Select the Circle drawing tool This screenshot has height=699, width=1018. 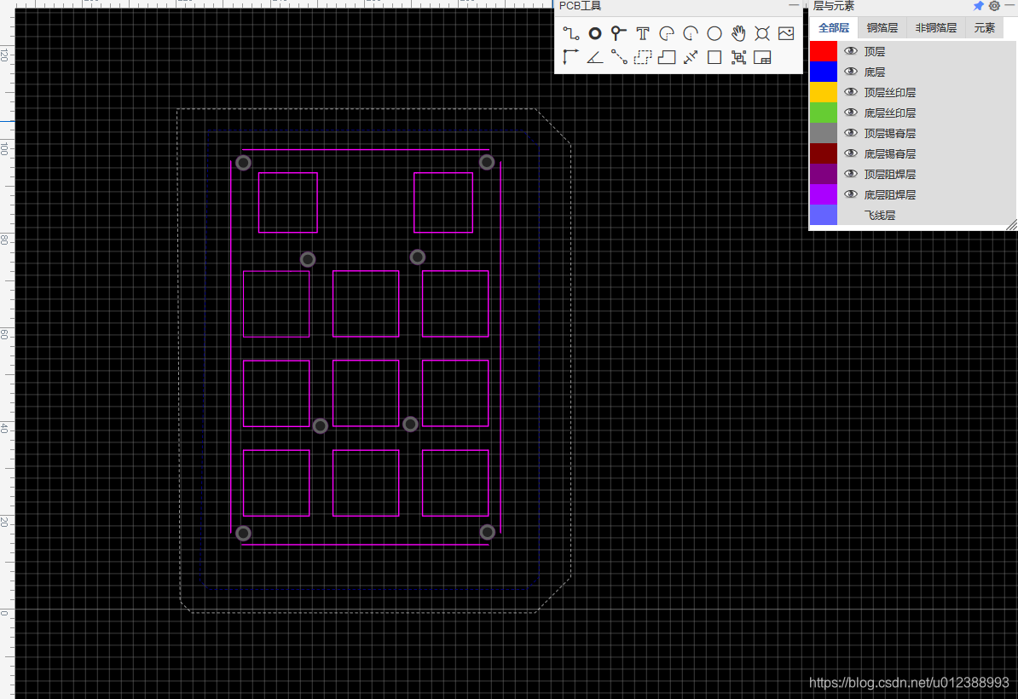pos(714,33)
